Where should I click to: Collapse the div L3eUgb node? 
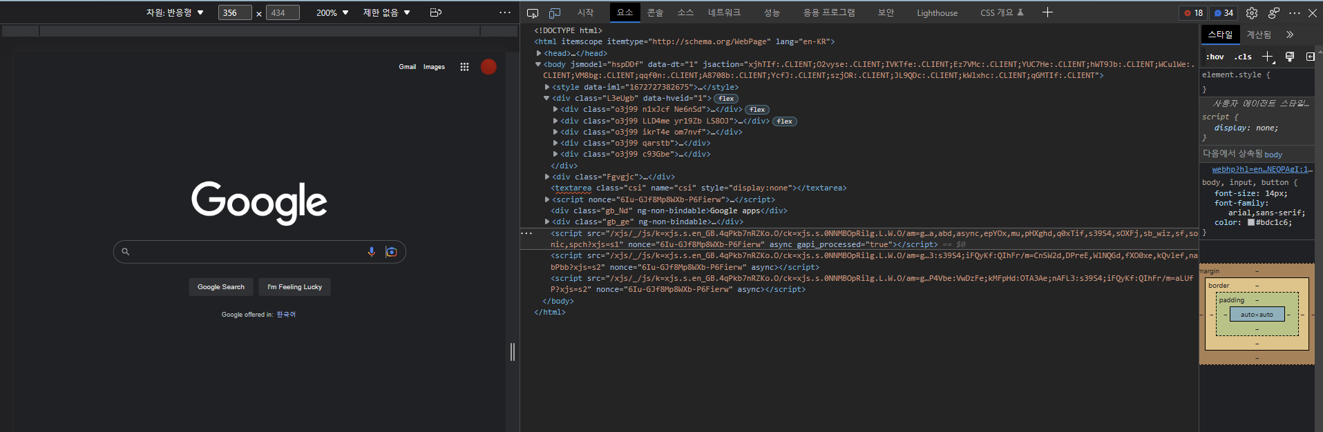pos(547,99)
